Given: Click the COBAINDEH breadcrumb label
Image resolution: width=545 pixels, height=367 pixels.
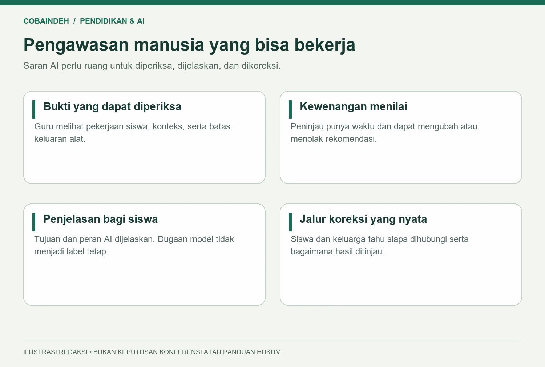Looking at the screenshot, I should pos(46,21).
